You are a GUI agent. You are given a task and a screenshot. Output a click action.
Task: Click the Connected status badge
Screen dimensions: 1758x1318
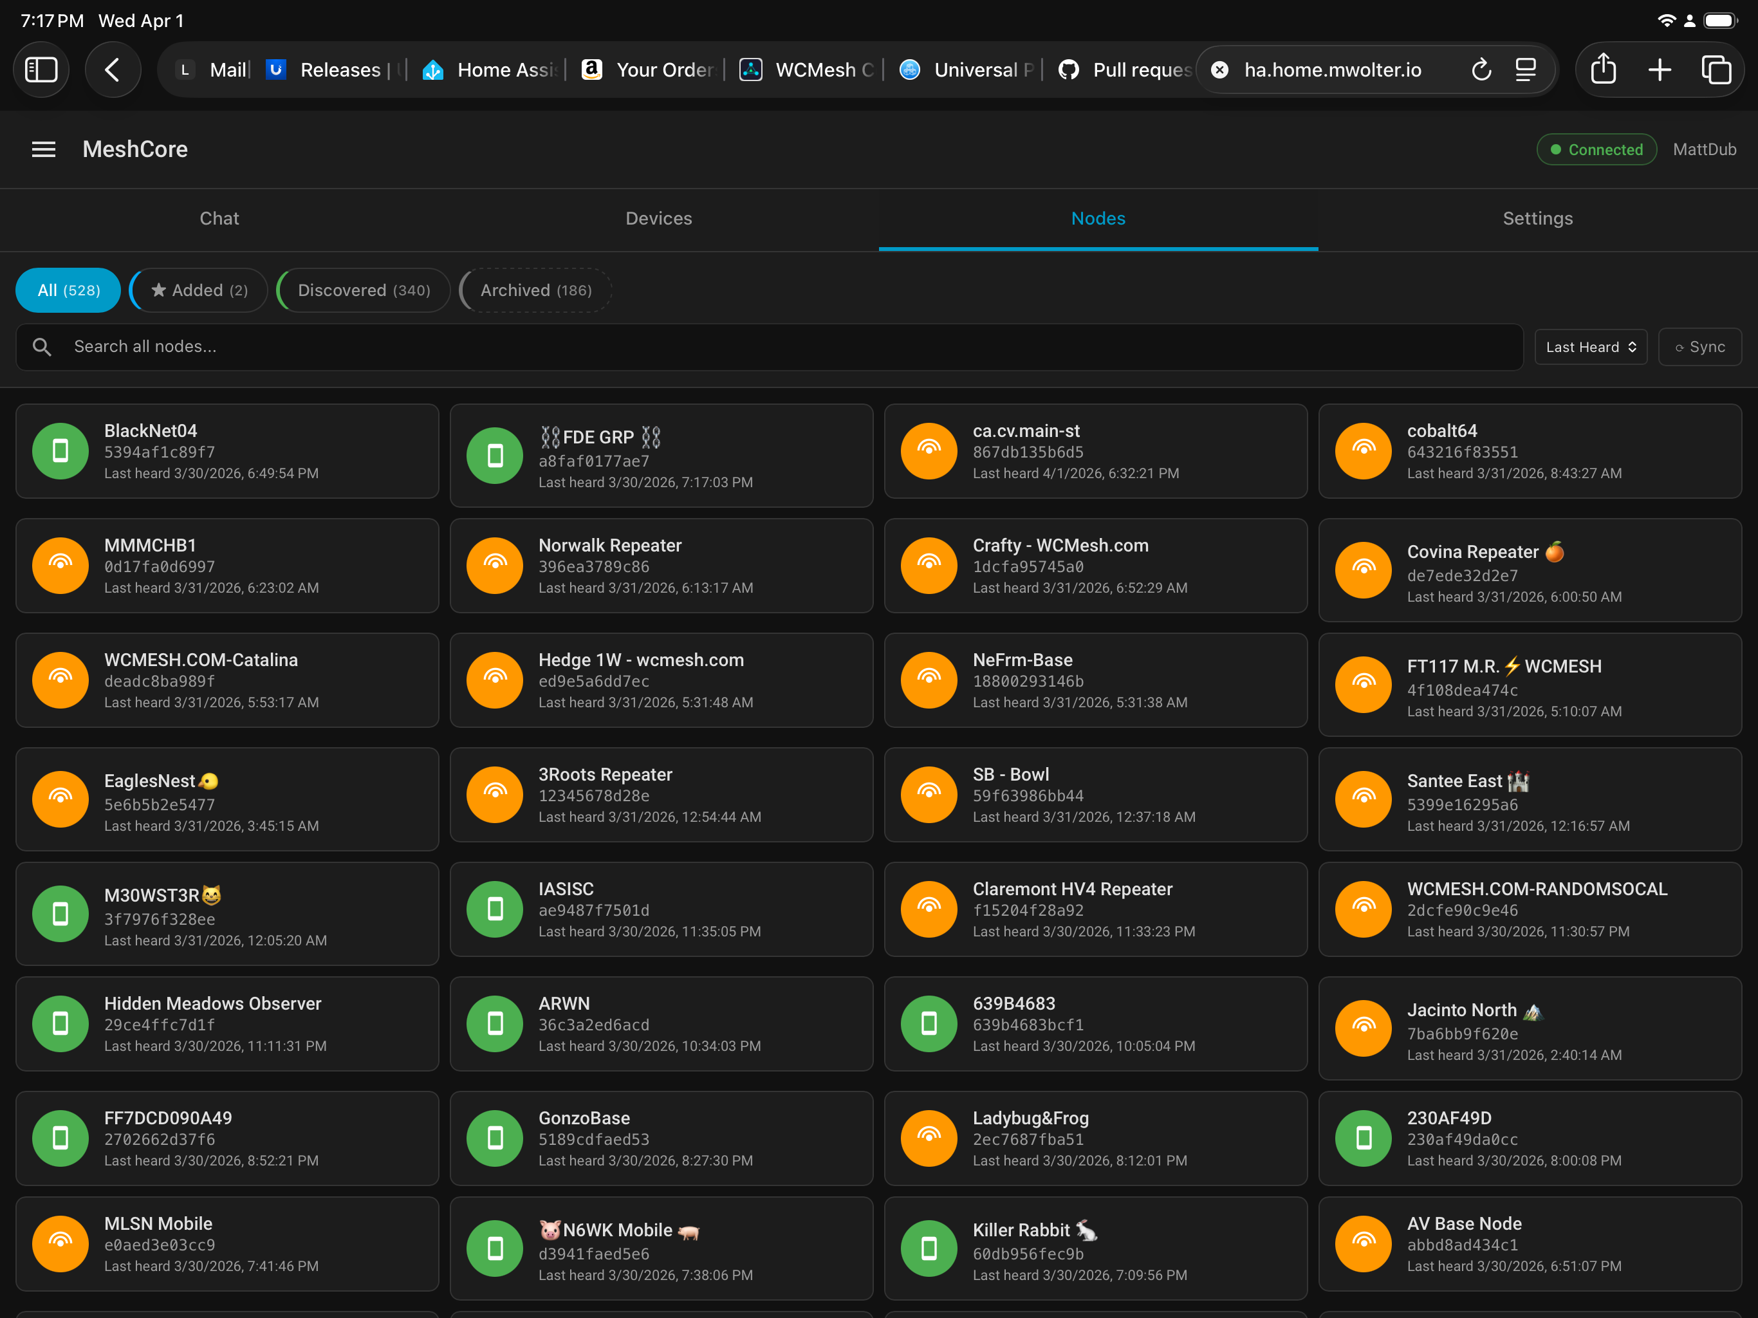point(1596,149)
